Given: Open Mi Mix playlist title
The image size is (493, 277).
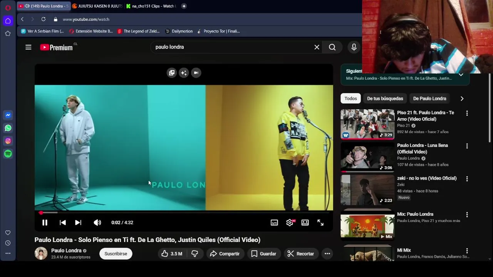Looking at the screenshot, I should [x=404, y=250].
